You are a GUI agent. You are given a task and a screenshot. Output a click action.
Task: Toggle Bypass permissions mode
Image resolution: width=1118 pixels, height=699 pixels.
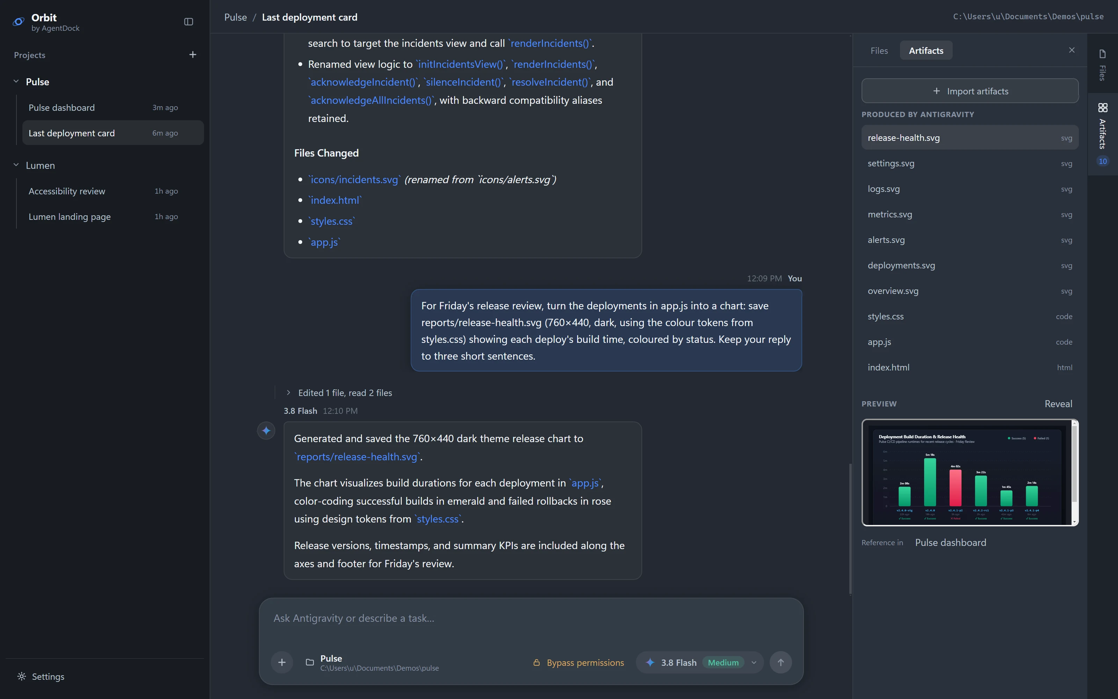click(579, 662)
